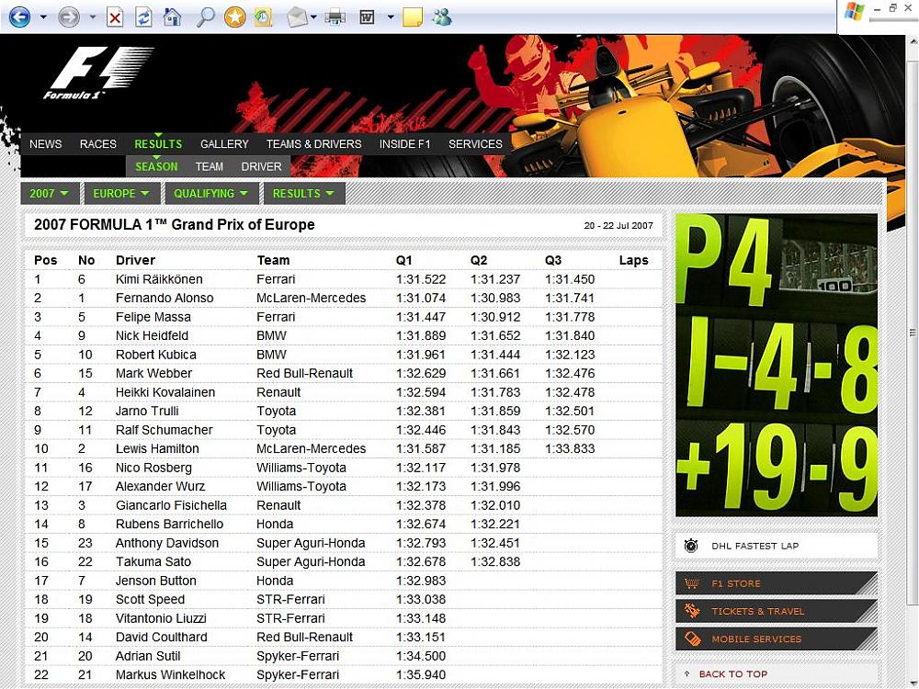The image size is (919, 689).
Task: Click the Stop loading red X icon
Action: point(115,17)
